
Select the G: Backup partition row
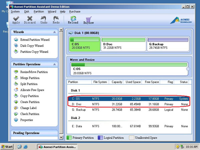click(x=129, y=110)
